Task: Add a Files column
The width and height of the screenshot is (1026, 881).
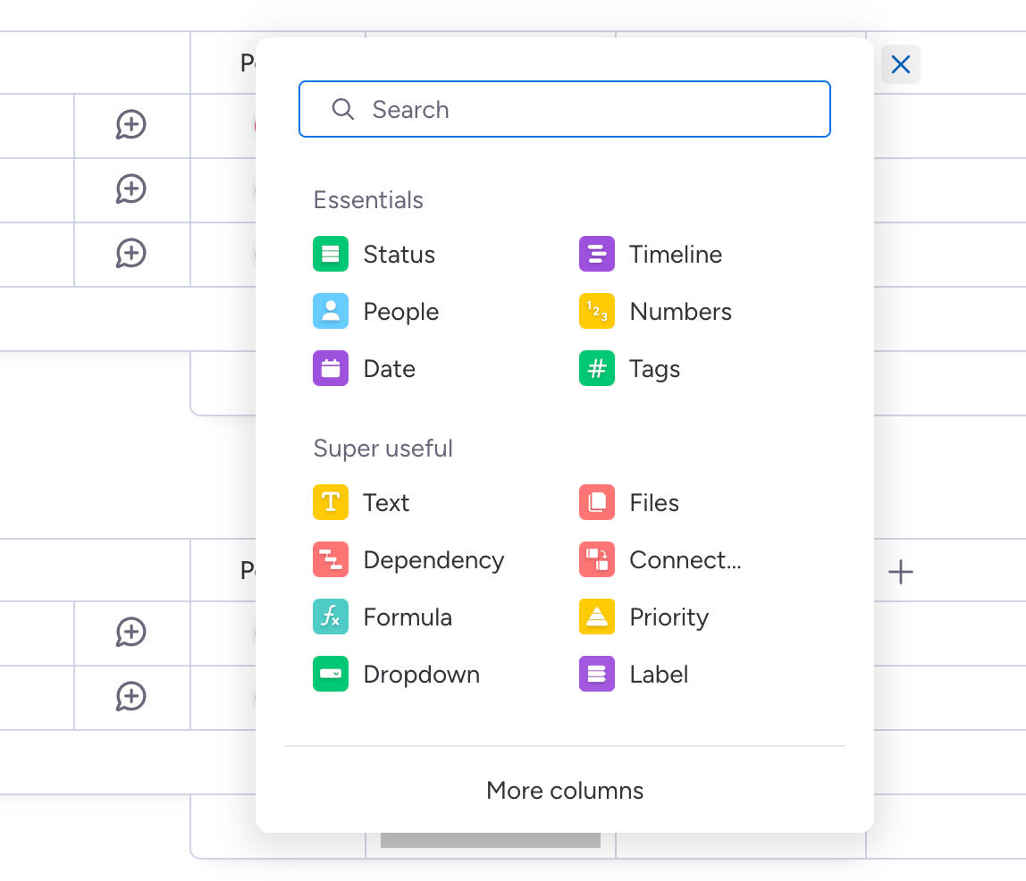Action: pos(654,502)
